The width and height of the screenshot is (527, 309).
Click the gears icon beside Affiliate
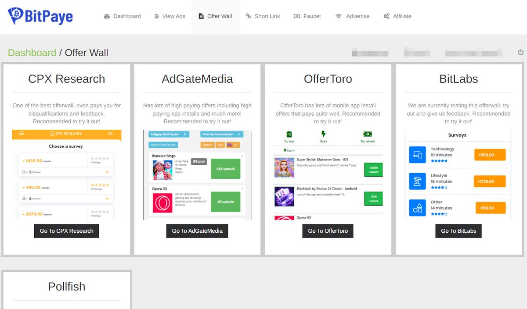point(386,16)
